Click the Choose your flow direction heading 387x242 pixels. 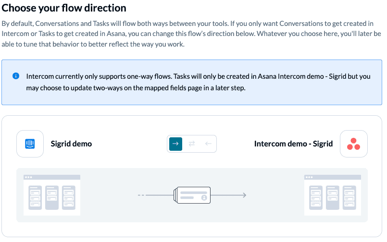(x=64, y=8)
